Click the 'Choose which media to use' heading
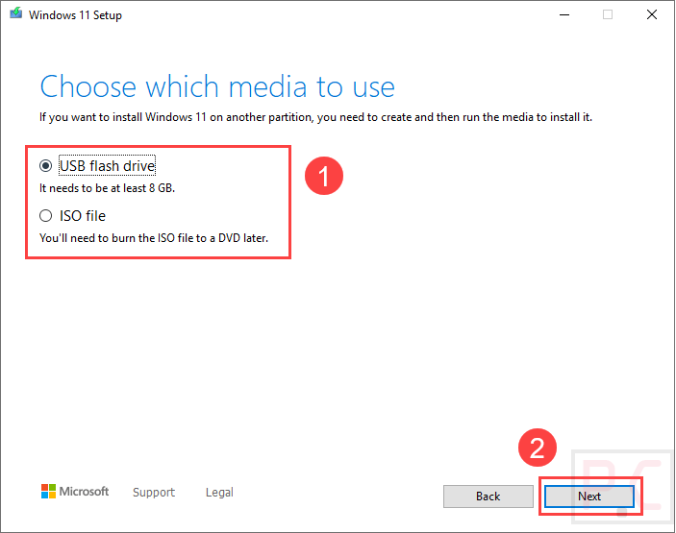The image size is (676, 533). pos(217,86)
